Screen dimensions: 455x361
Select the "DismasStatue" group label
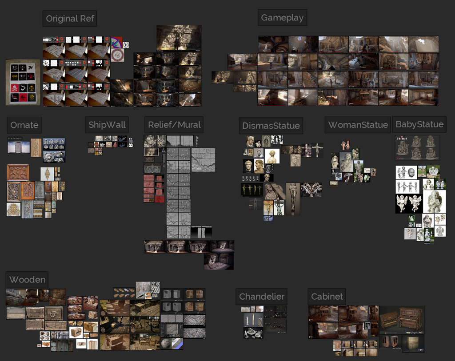tap(271, 126)
